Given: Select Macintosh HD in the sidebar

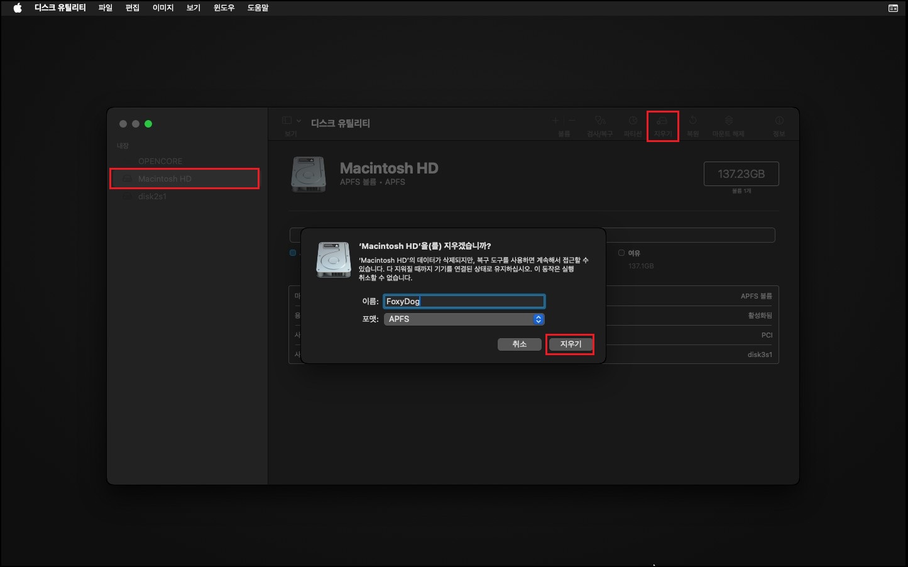Looking at the screenshot, I should [187, 179].
